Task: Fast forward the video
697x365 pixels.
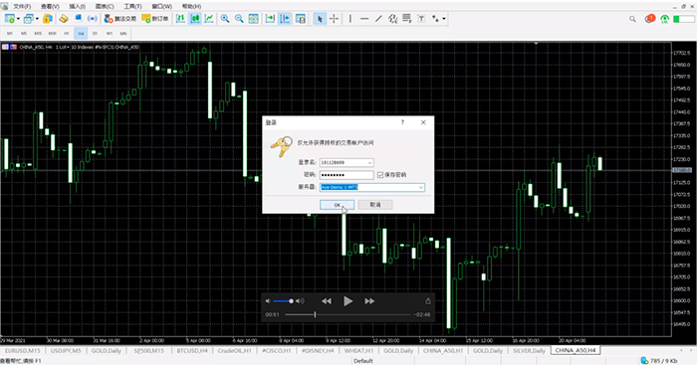Action: point(369,301)
